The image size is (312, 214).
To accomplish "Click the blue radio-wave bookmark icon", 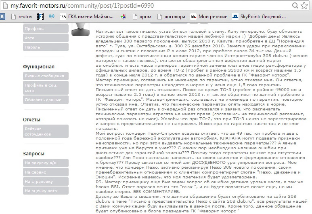I will (51, 17).
